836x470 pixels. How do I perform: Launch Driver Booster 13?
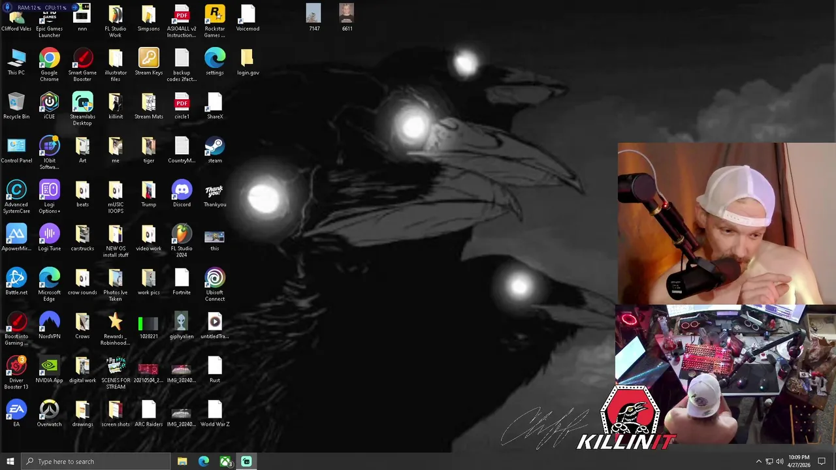point(16,372)
